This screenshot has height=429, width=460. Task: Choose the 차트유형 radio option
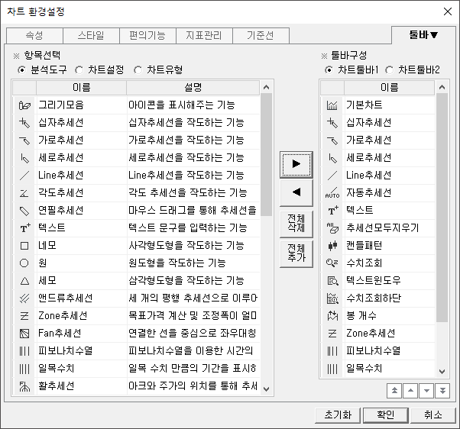click(x=138, y=70)
